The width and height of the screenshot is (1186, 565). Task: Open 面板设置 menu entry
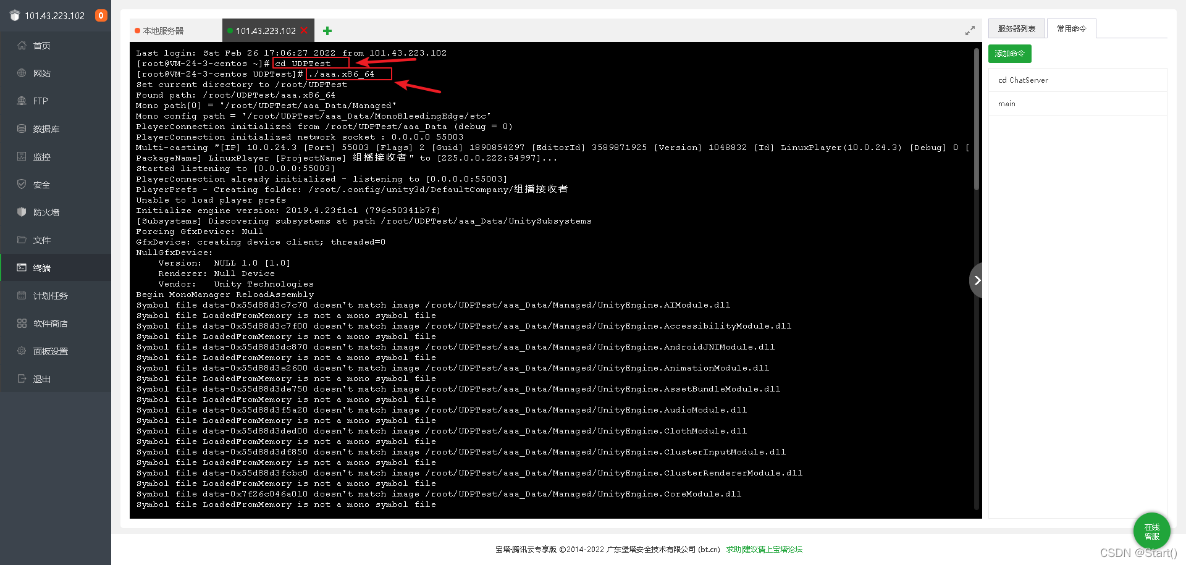pyautogui.click(x=56, y=351)
